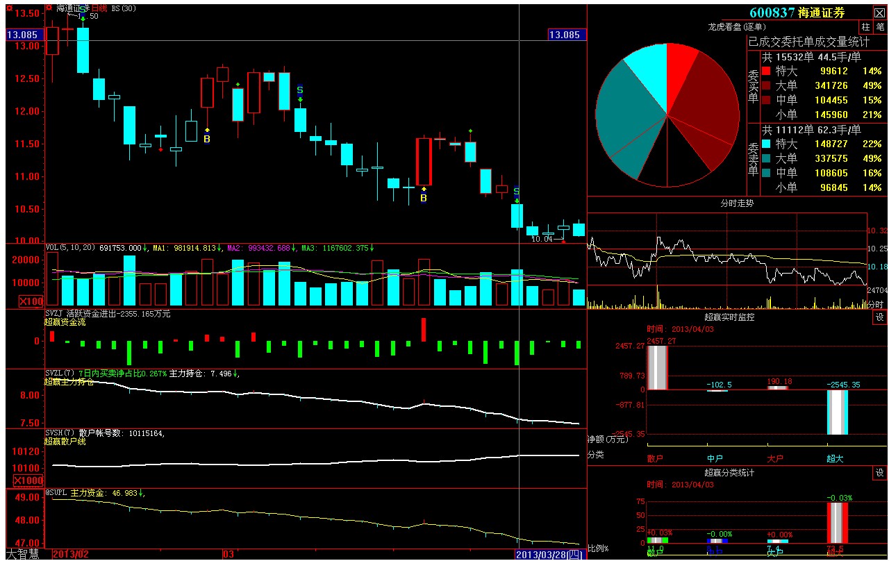Open 设 settings for 超赢分类统计 panel
This screenshot has height=561, width=889.
pos(880,473)
